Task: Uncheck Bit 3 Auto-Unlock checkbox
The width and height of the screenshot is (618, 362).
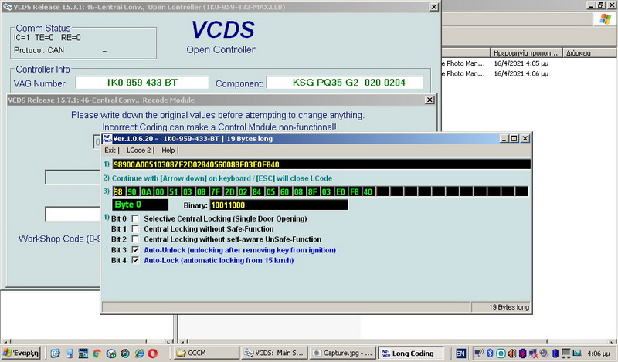Action: (x=135, y=250)
